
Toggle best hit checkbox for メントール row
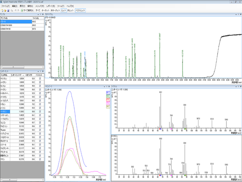point(40,145)
